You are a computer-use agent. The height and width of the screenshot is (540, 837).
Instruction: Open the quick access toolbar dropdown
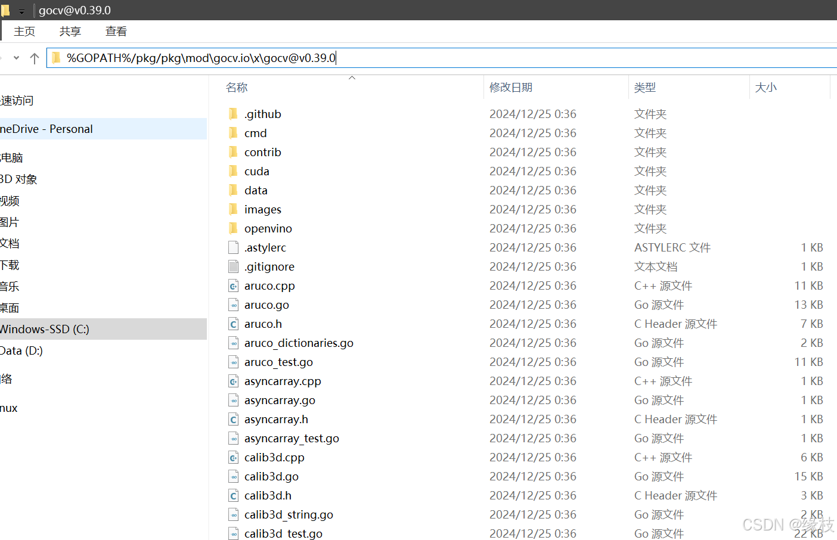click(22, 10)
